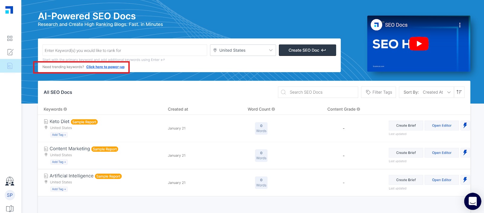Click the Search SEO Docs field

[x=321, y=92]
